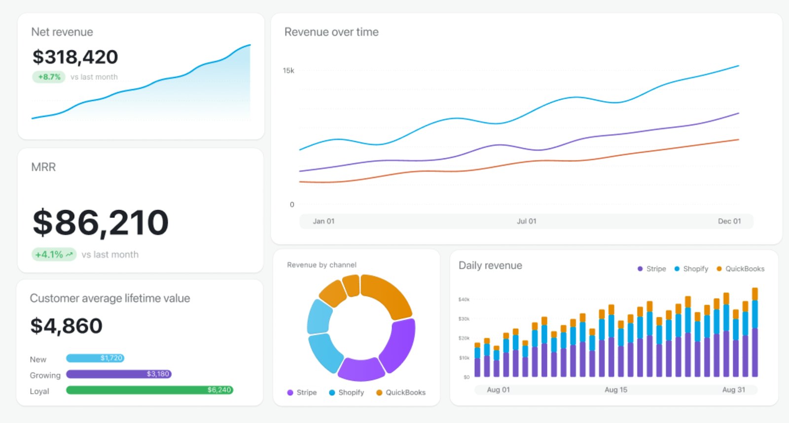Toggle QuickBooks legend under the donut chart
Viewport: 789px width, 423px height.
coord(401,392)
